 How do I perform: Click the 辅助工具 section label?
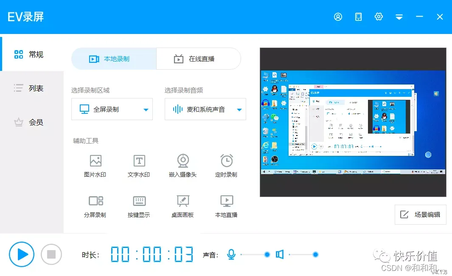click(86, 141)
